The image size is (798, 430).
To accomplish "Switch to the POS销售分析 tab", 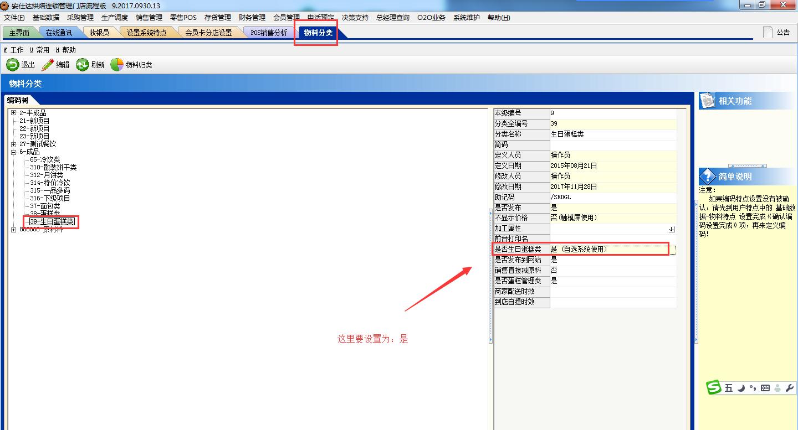I will 269,33.
